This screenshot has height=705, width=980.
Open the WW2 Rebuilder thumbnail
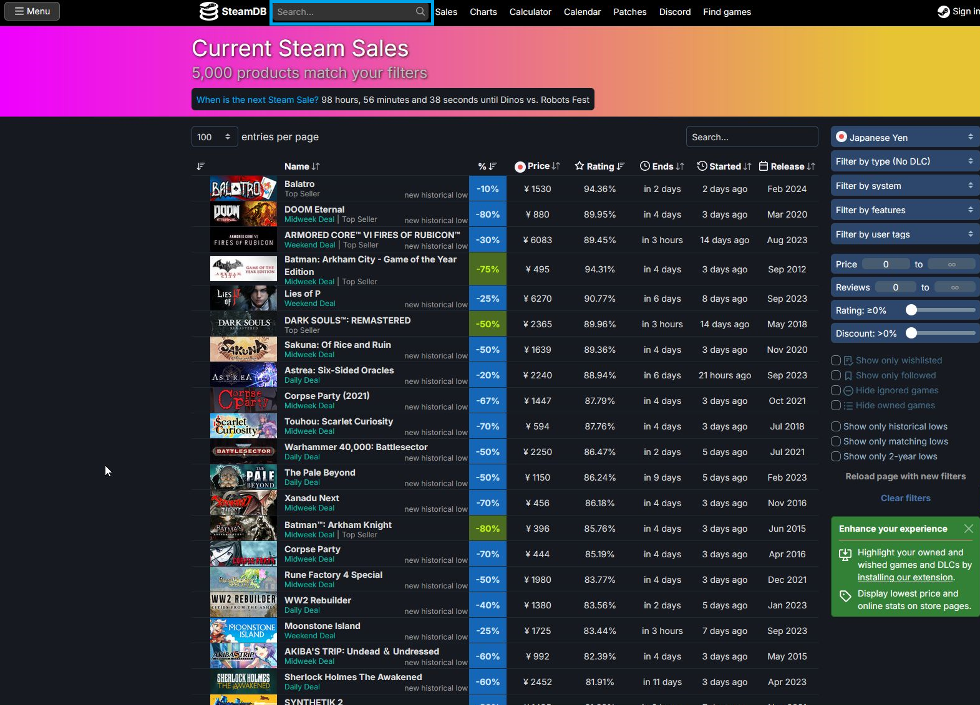pos(243,605)
